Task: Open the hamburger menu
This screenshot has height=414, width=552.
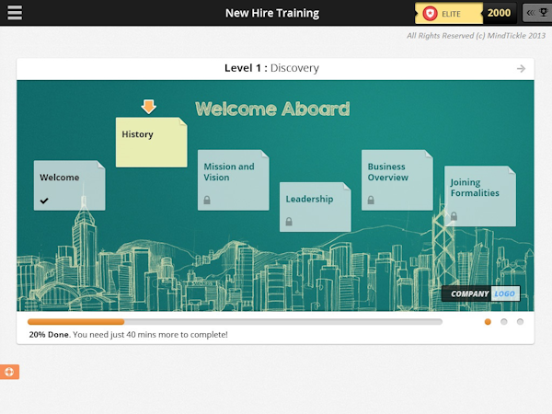Action: [15, 13]
